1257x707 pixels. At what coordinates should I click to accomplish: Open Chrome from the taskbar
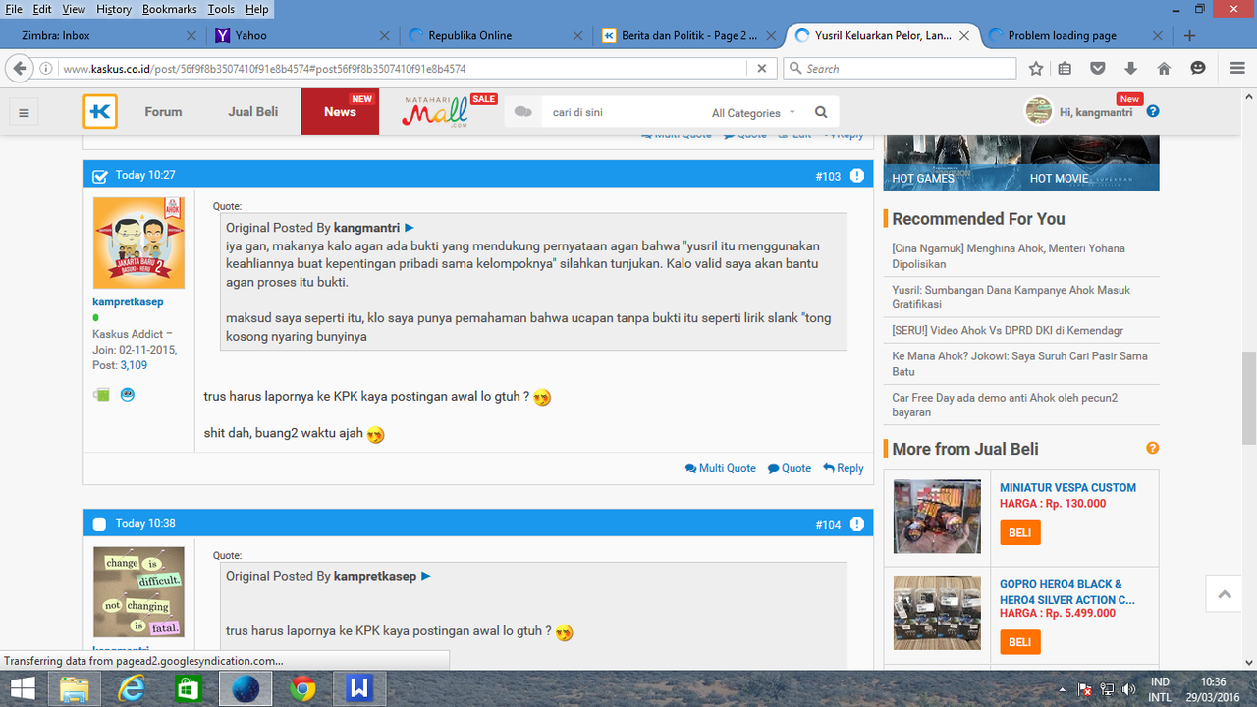pos(302,689)
